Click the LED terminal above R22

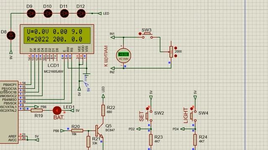click(103, 96)
